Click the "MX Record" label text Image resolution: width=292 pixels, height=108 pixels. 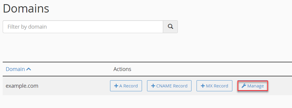[x=217, y=86]
